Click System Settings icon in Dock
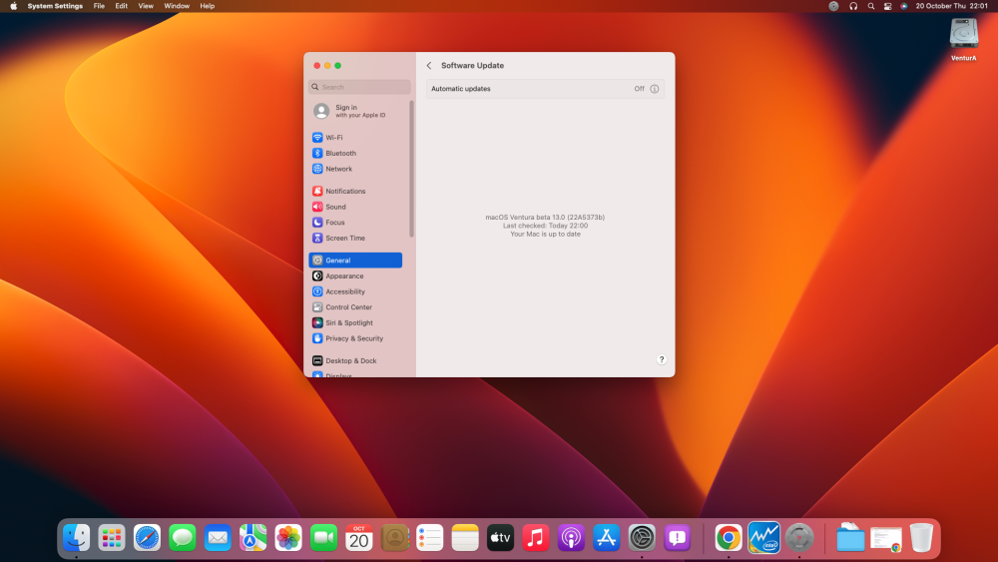The width and height of the screenshot is (998, 562). (642, 538)
